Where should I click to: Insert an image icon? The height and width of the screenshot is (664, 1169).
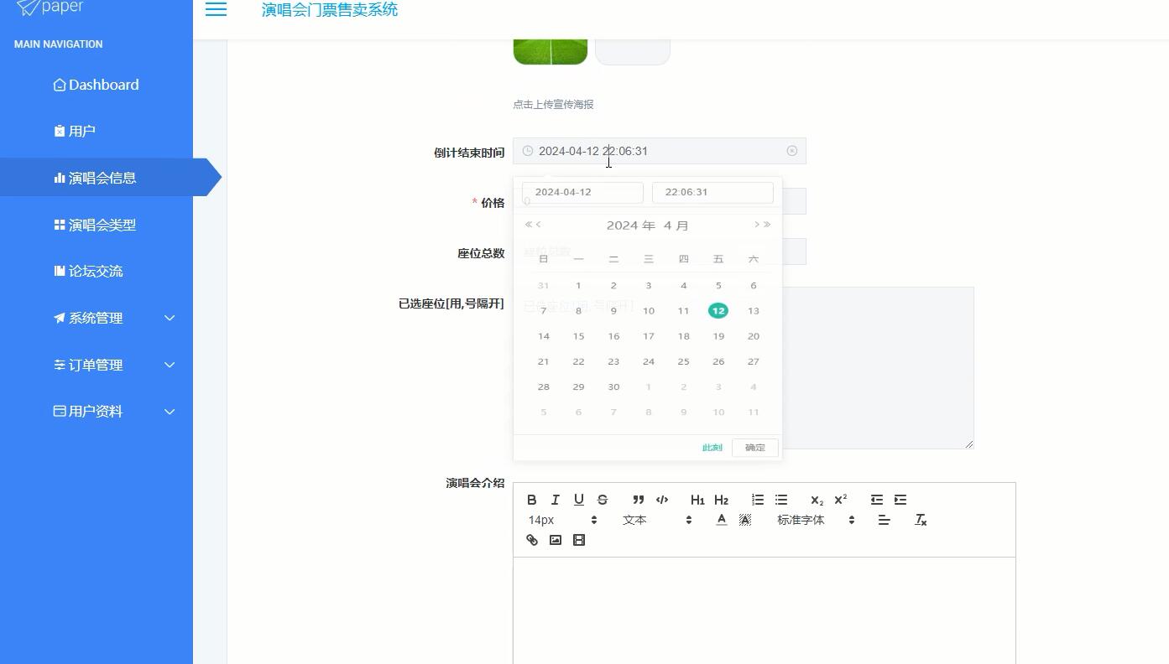coord(555,540)
